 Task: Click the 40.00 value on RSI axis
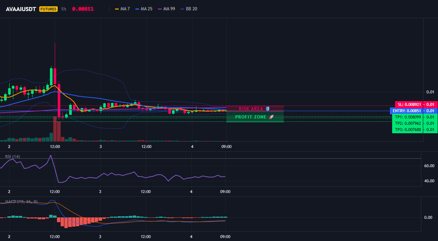coord(429,181)
